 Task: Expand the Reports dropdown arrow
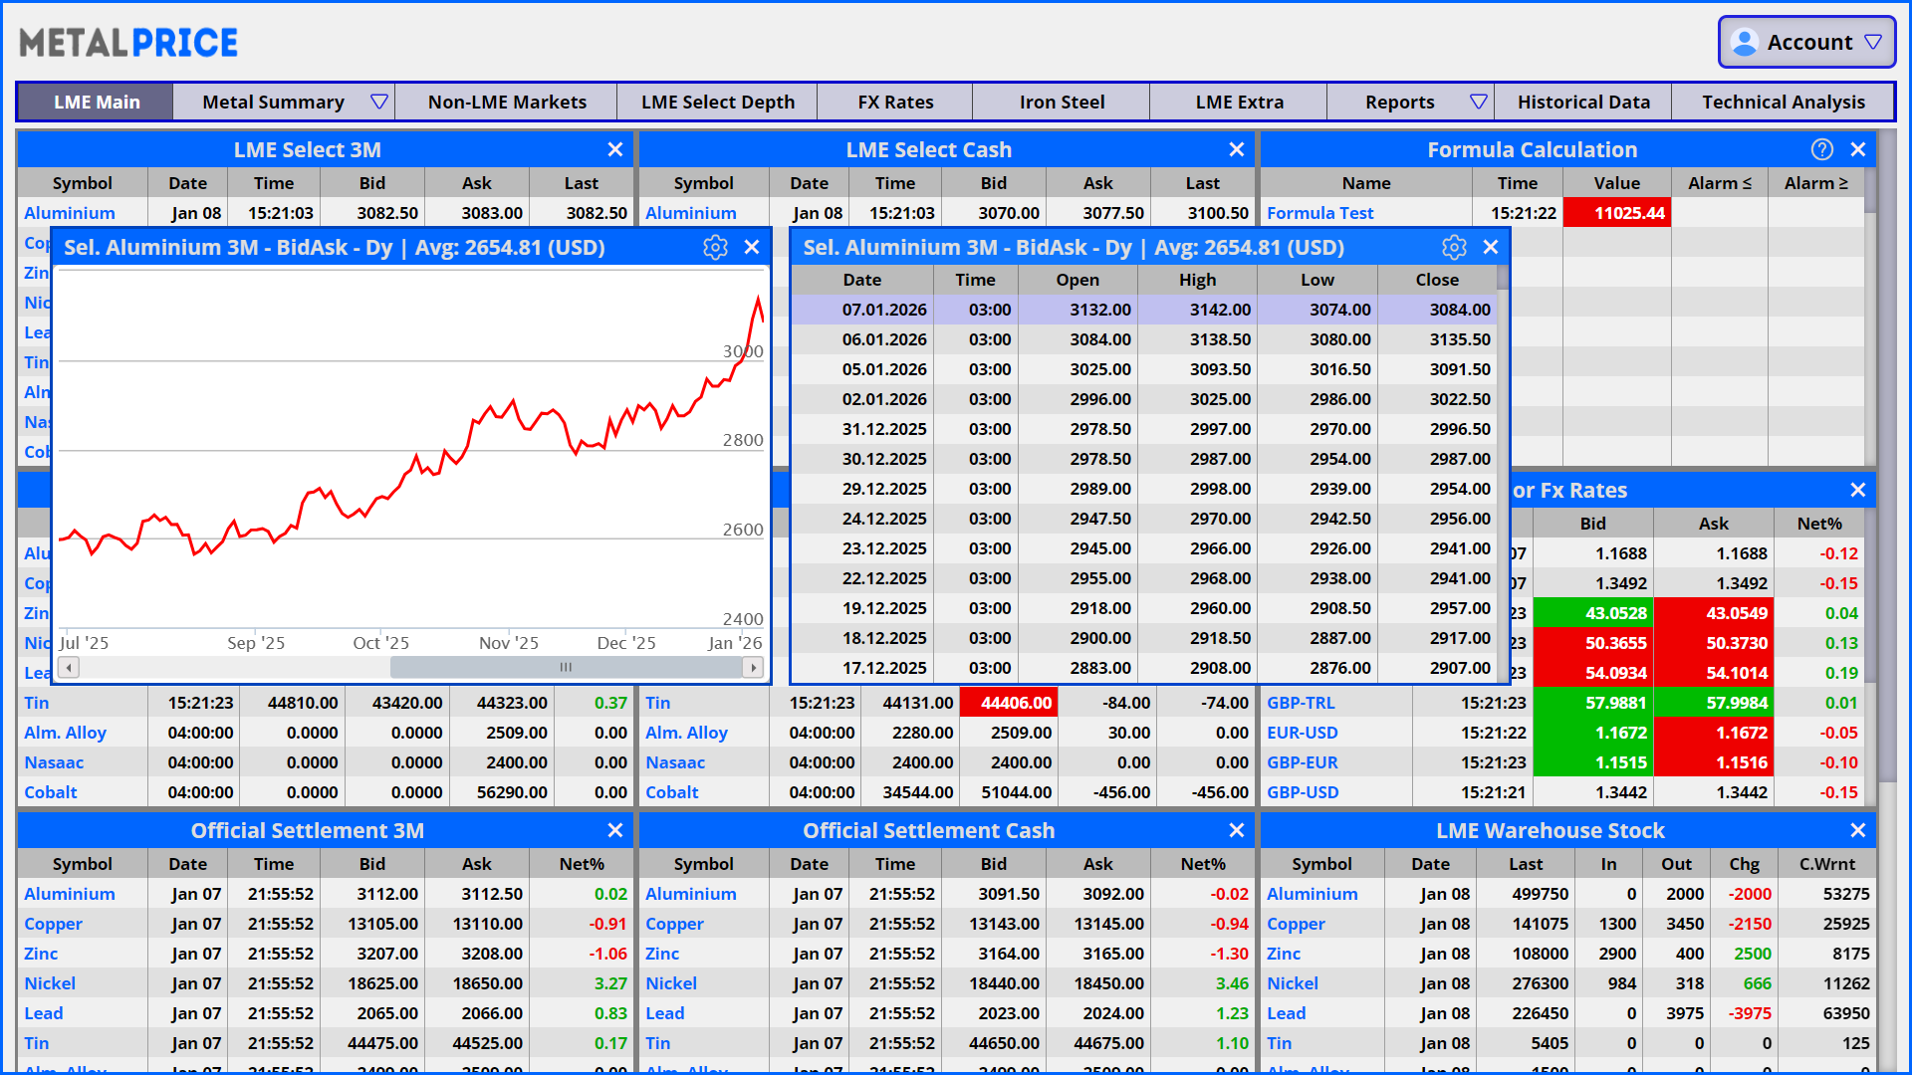[x=1478, y=102]
